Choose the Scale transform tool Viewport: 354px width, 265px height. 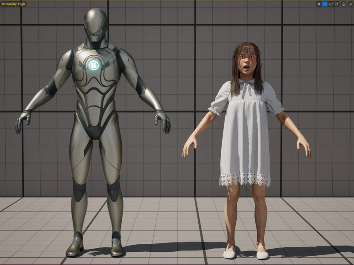337,4
